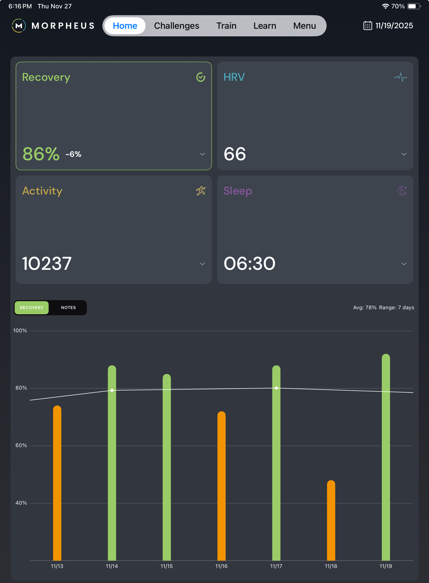429x583 pixels.
Task: Click trend line point on 11/17
Action: click(276, 388)
